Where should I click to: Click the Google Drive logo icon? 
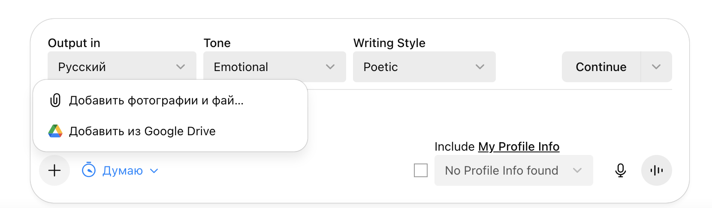point(55,131)
